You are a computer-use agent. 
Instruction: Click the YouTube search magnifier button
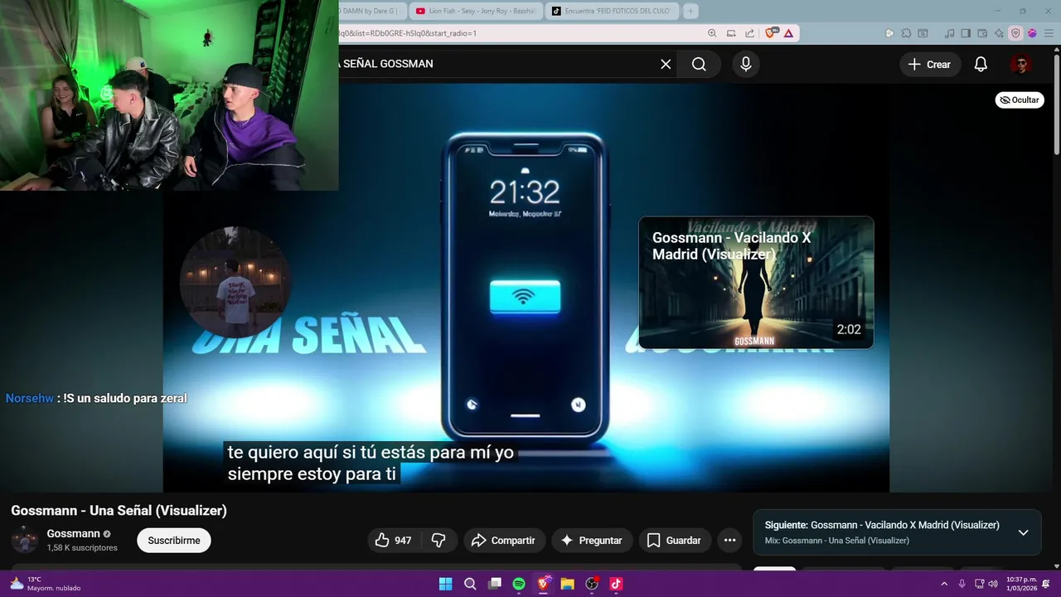(699, 64)
